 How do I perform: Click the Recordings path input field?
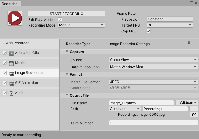(165, 109)
